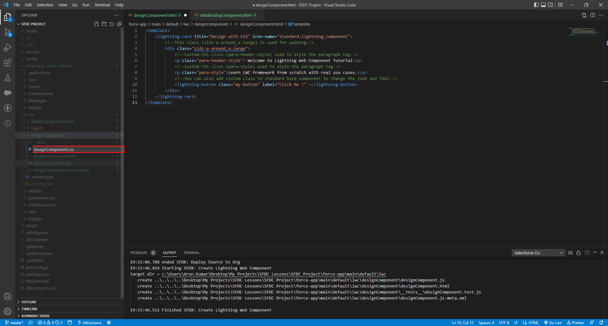Click the code minimap preview
This screenshot has width=608, height=326.
point(584,32)
